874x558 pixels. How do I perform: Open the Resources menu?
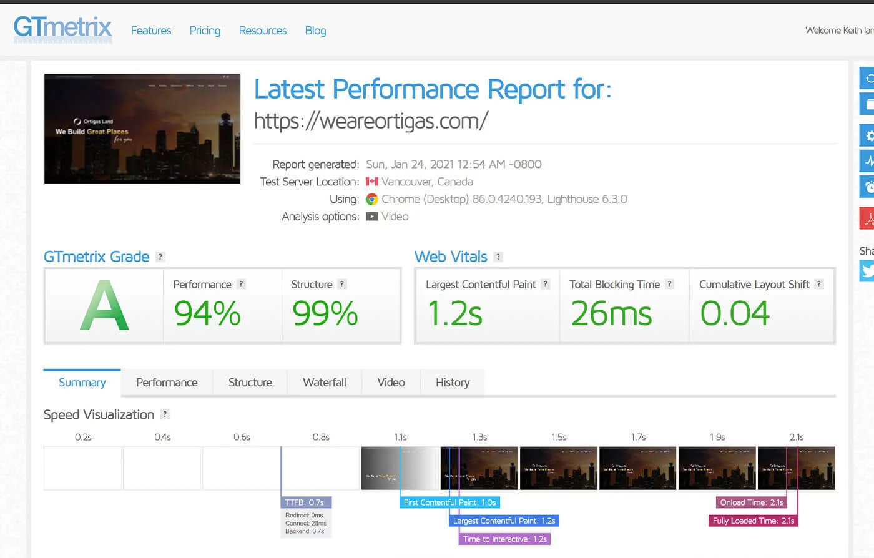pos(263,31)
